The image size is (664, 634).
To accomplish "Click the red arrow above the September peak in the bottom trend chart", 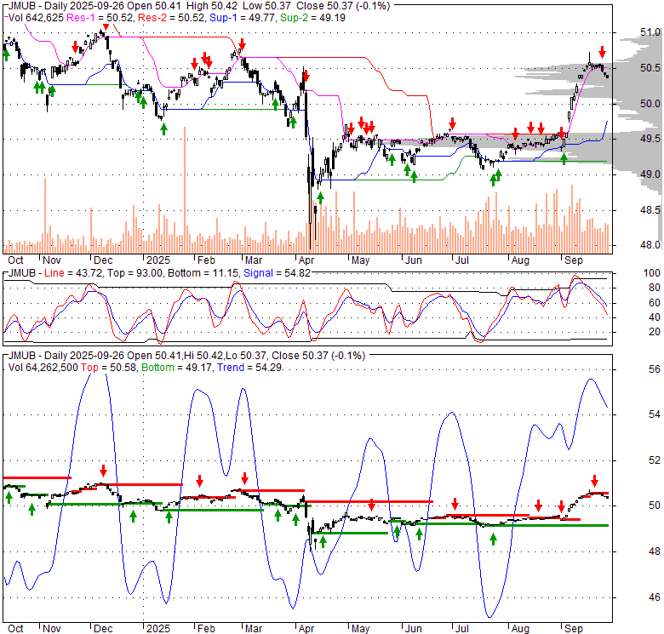I will [594, 481].
